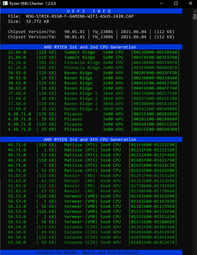197x255 pixels.
Task: Click address '[01720600-01741880]'
Action: pyautogui.click(x=153, y=186)
